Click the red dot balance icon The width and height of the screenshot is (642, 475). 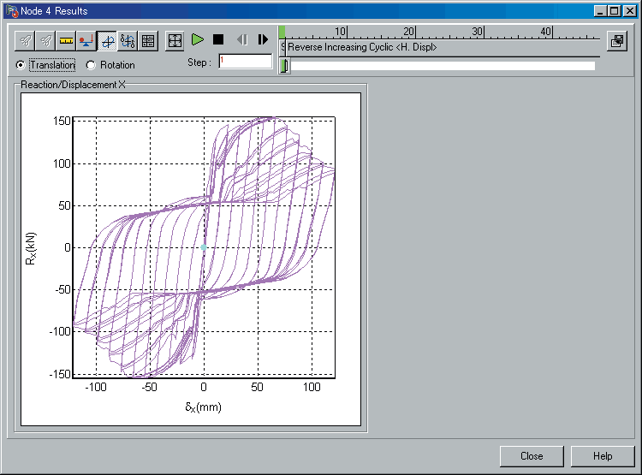(87, 40)
